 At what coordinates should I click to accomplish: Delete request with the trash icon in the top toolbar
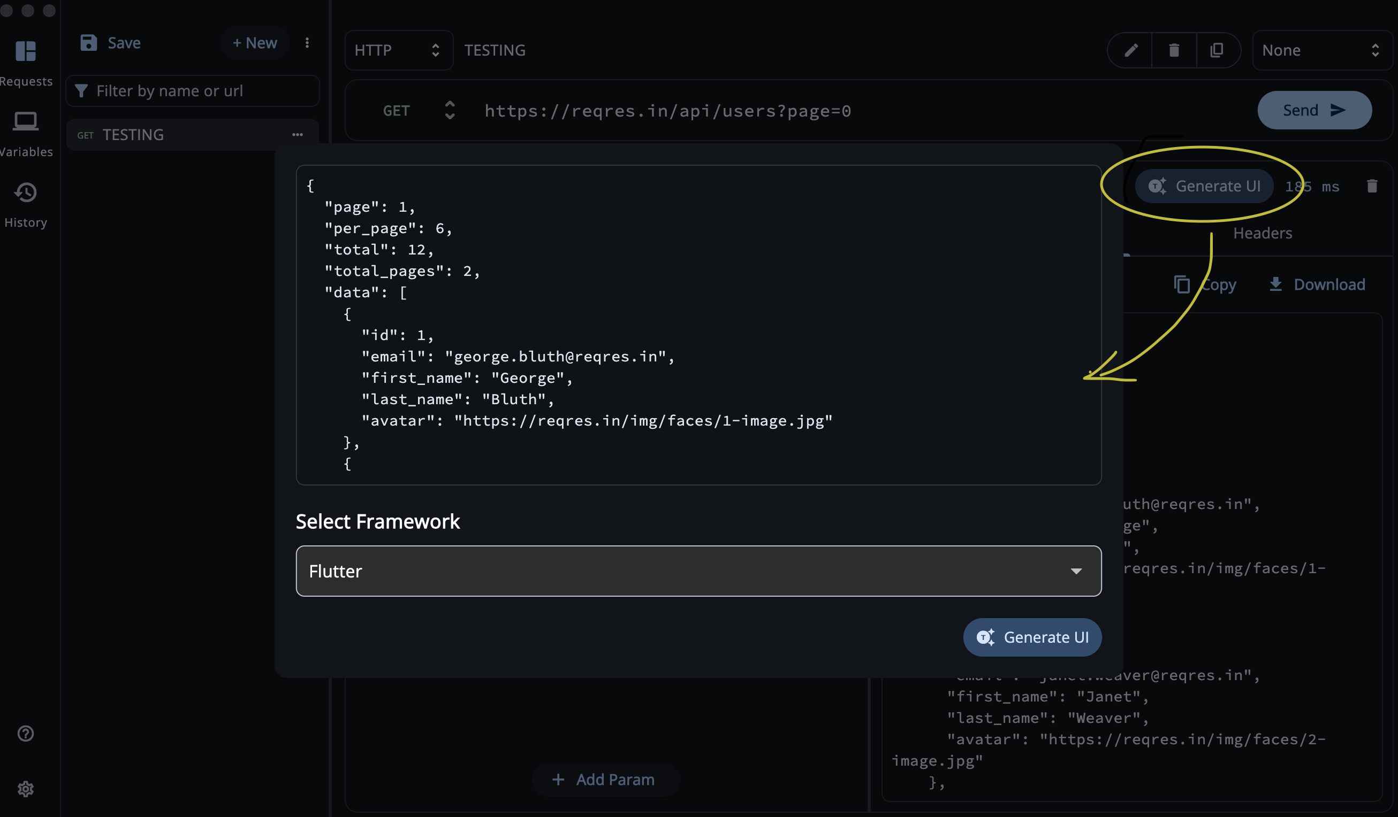click(x=1174, y=50)
